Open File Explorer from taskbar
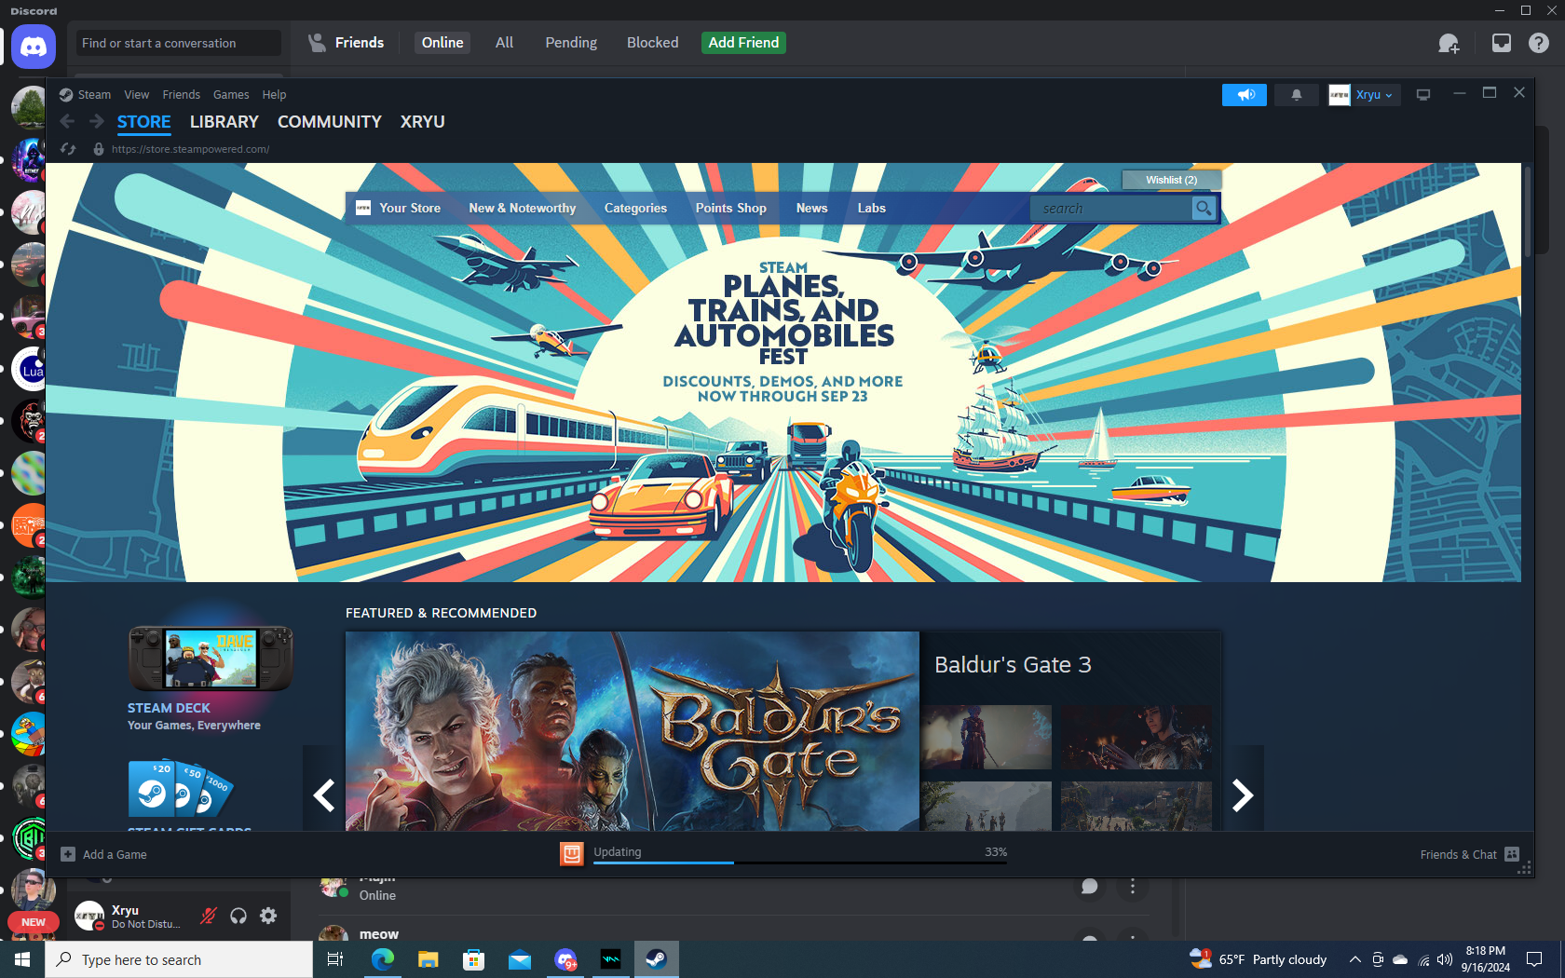Image resolution: width=1565 pixels, height=978 pixels. pos(428,959)
